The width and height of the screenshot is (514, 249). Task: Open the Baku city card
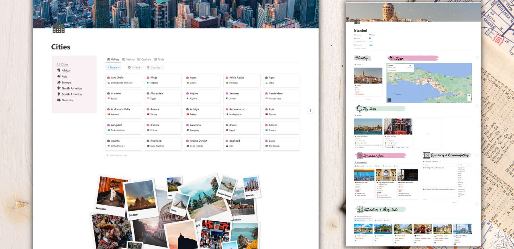[x=281, y=143]
